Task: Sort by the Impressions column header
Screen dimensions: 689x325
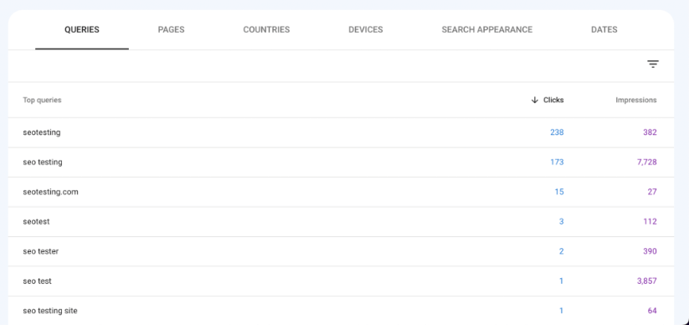Action: pyautogui.click(x=635, y=100)
